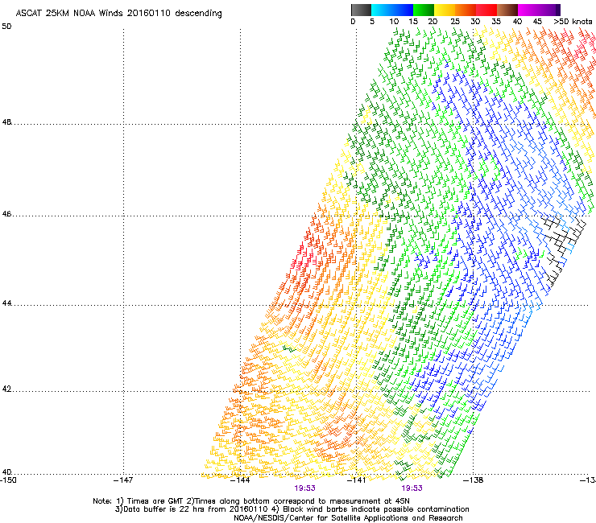Select the '30' knots legend label
Screen dimensions: 596x523
click(x=475, y=22)
